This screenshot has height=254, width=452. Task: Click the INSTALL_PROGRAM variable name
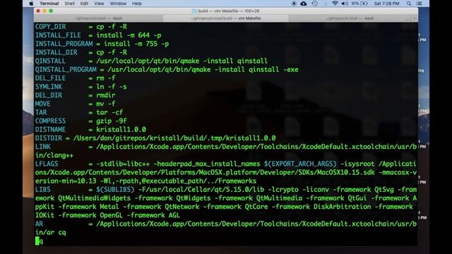(64, 44)
